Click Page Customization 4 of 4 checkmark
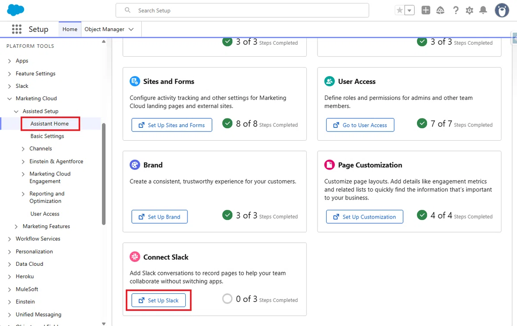Screen dimensions: 517x326 422,215
